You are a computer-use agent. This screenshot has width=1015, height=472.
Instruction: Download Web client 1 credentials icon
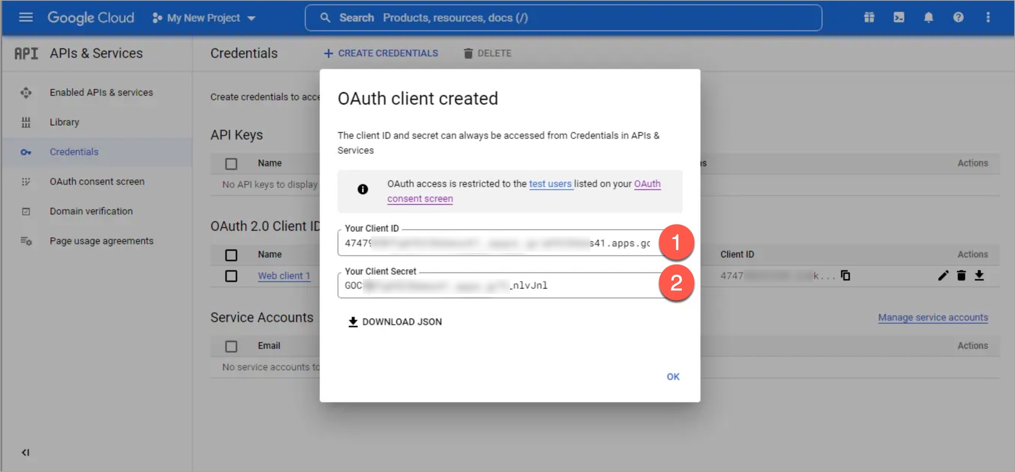click(979, 276)
